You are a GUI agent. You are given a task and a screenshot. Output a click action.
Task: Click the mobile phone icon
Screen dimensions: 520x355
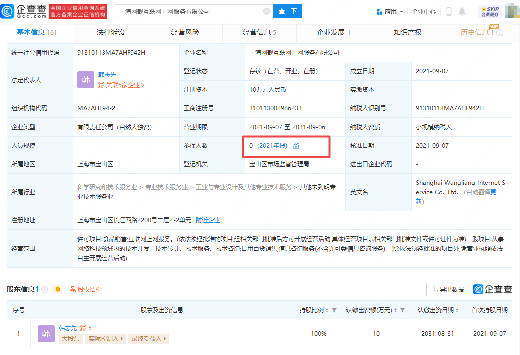(x=449, y=11)
